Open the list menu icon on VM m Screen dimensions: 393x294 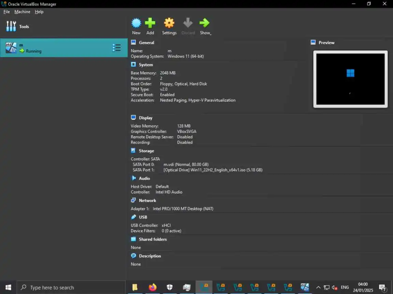click(x=117, y=48)
